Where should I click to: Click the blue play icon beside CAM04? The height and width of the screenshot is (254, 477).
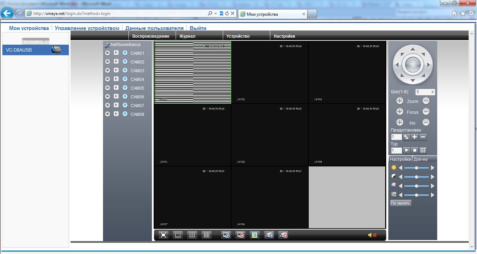point(125,79)
